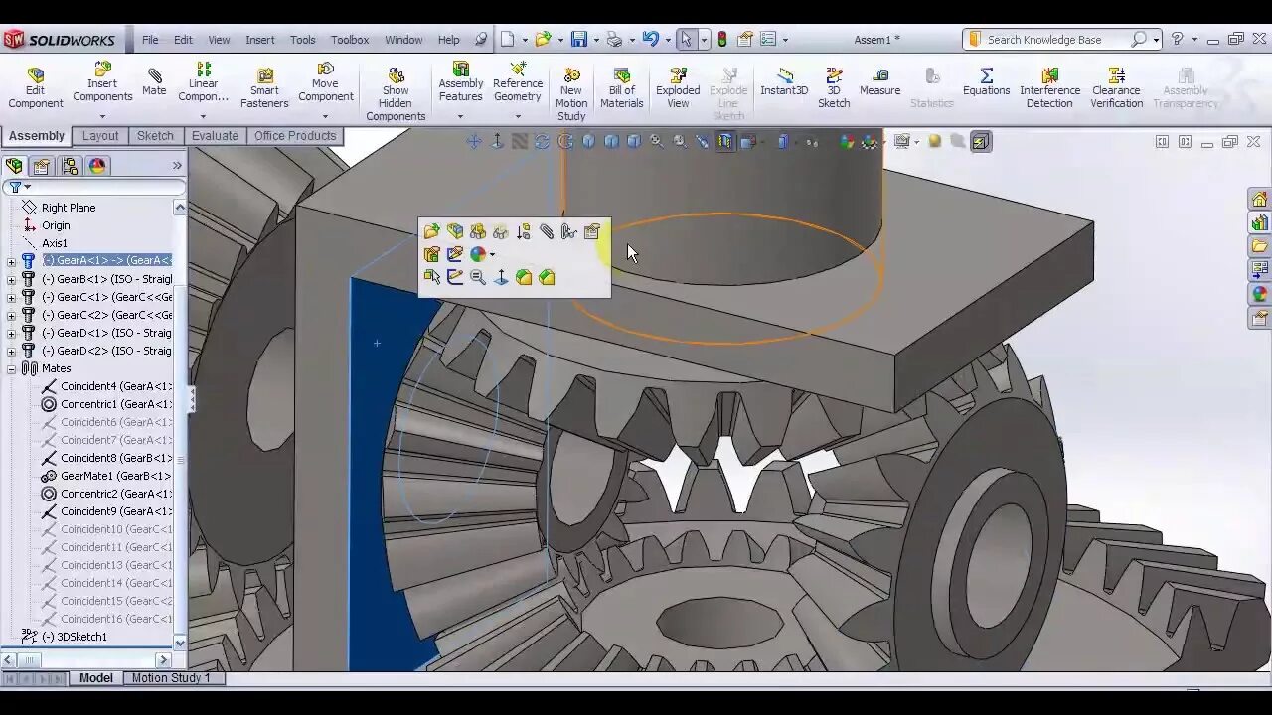Click the Save disk icon in top toolbar
Image resolution: width=1272 pixels, height=715 pixels.
[578, 40]
